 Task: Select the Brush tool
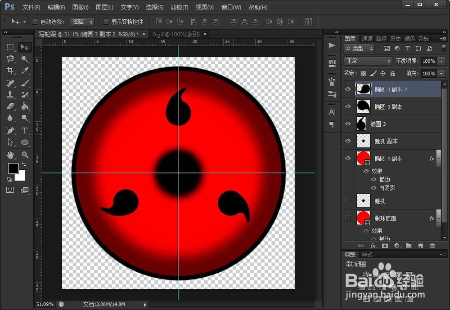(25, 83)
